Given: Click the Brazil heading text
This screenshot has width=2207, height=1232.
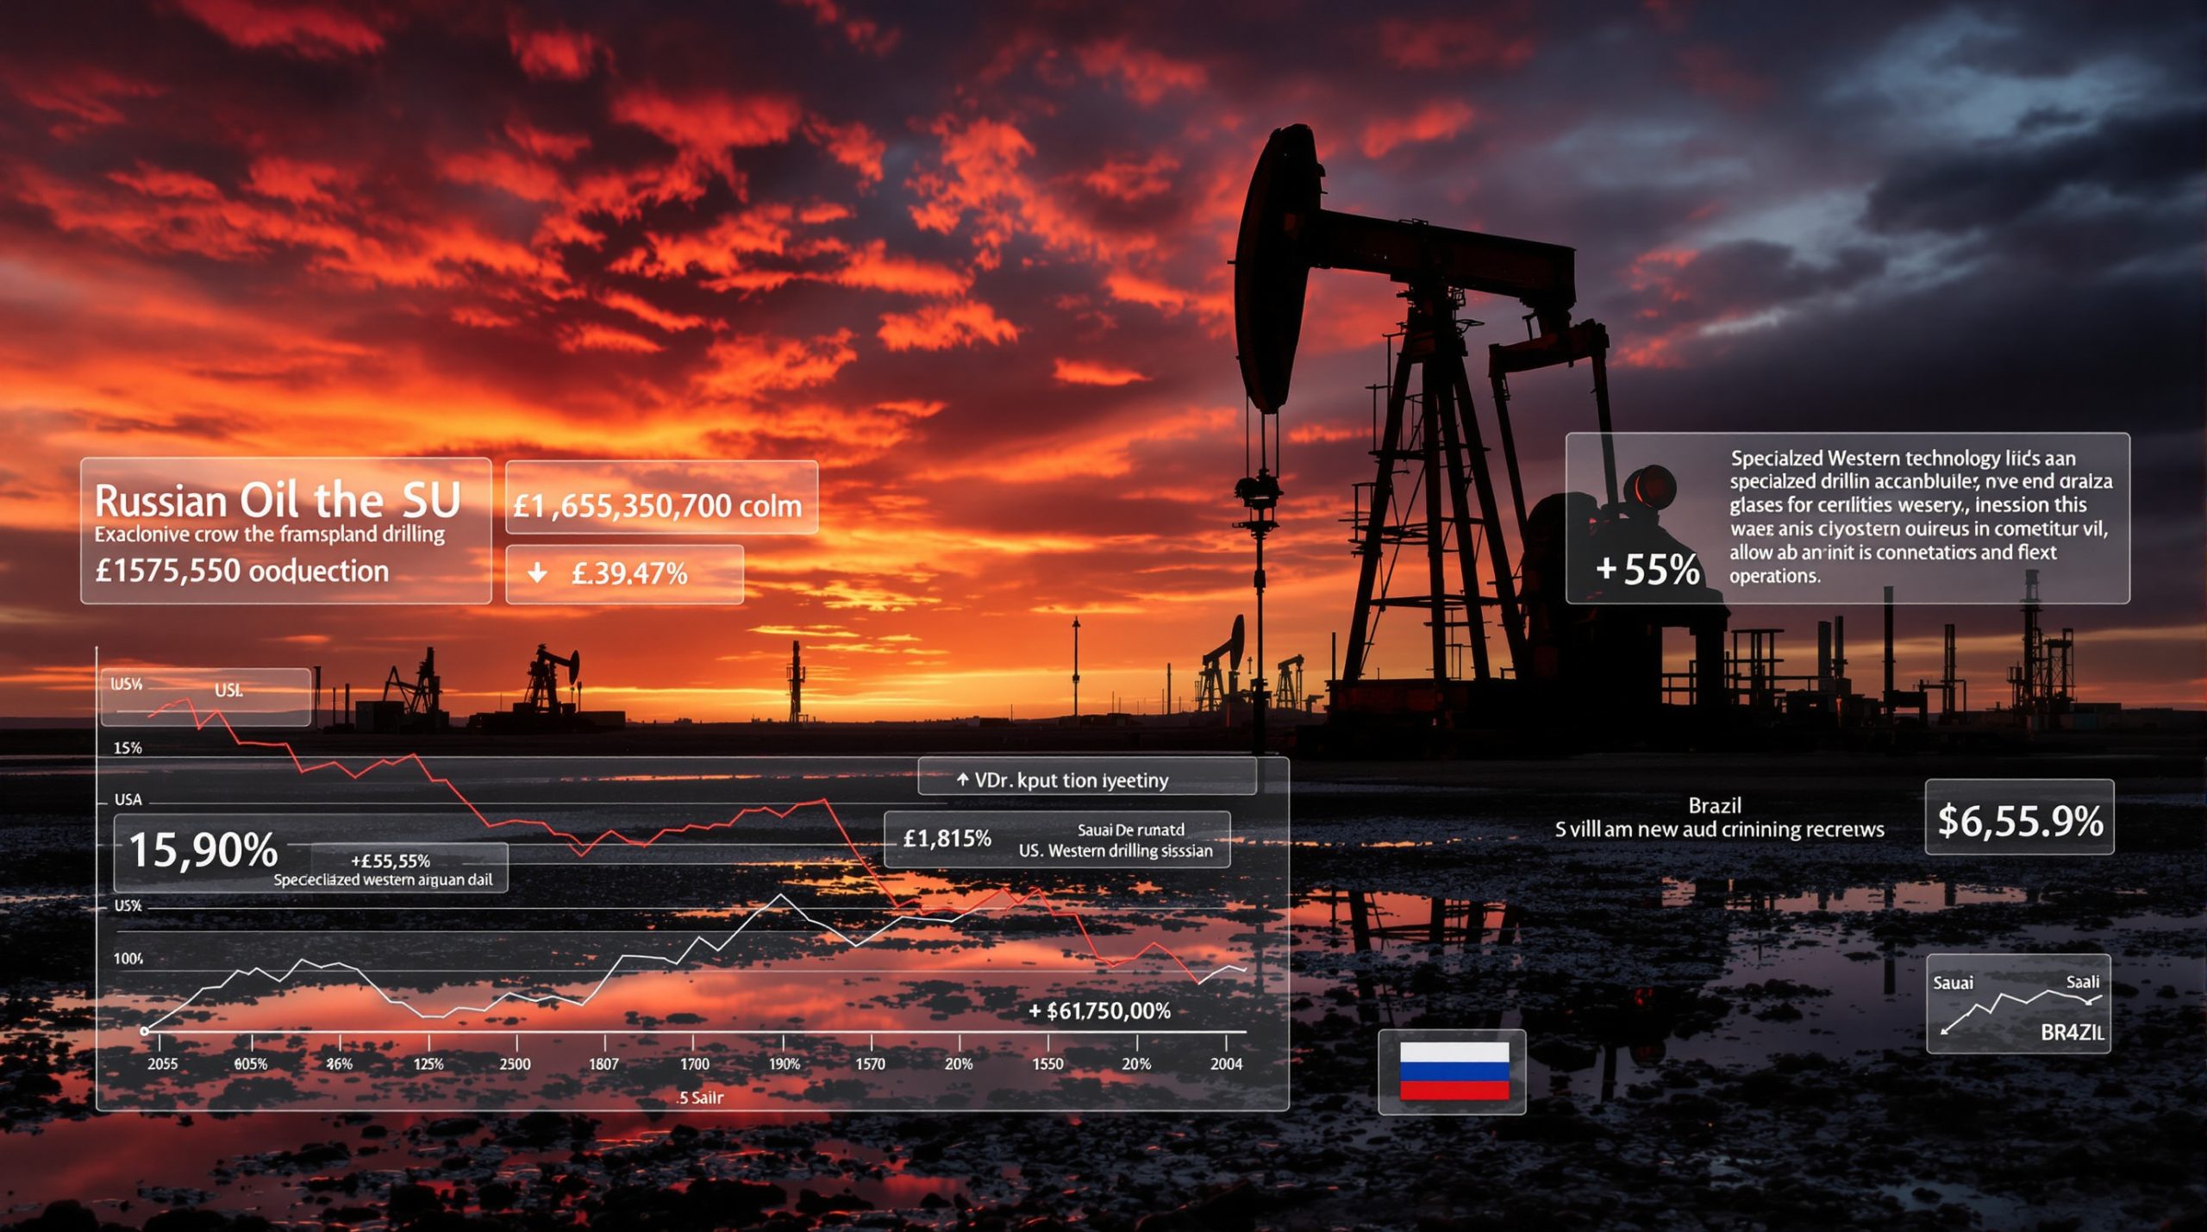Looking at the screenshot, I should [1715, 805].
